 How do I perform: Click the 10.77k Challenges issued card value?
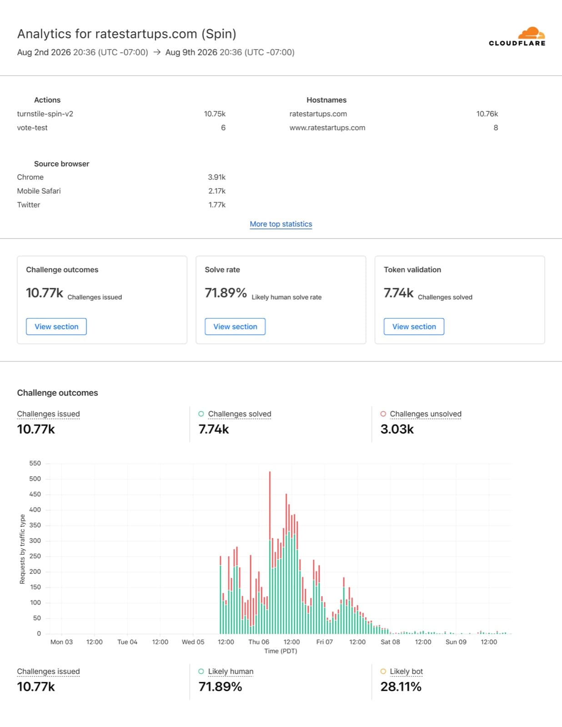click(45, 293)
